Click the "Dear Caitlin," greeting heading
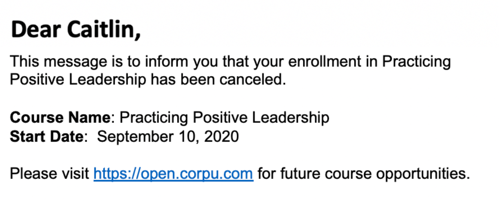The height and width of the screenshot is (201, 499). (x=76, y=30)
